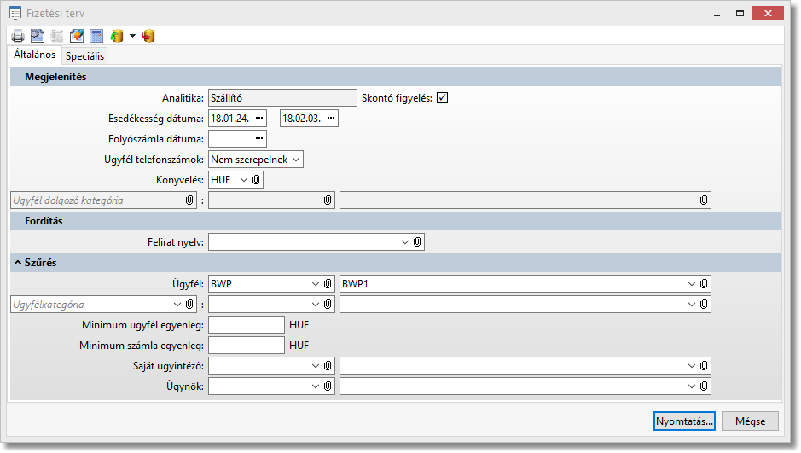
Task: Click Minimum számla egyenleg input field
Action: [x=247, y=346]
